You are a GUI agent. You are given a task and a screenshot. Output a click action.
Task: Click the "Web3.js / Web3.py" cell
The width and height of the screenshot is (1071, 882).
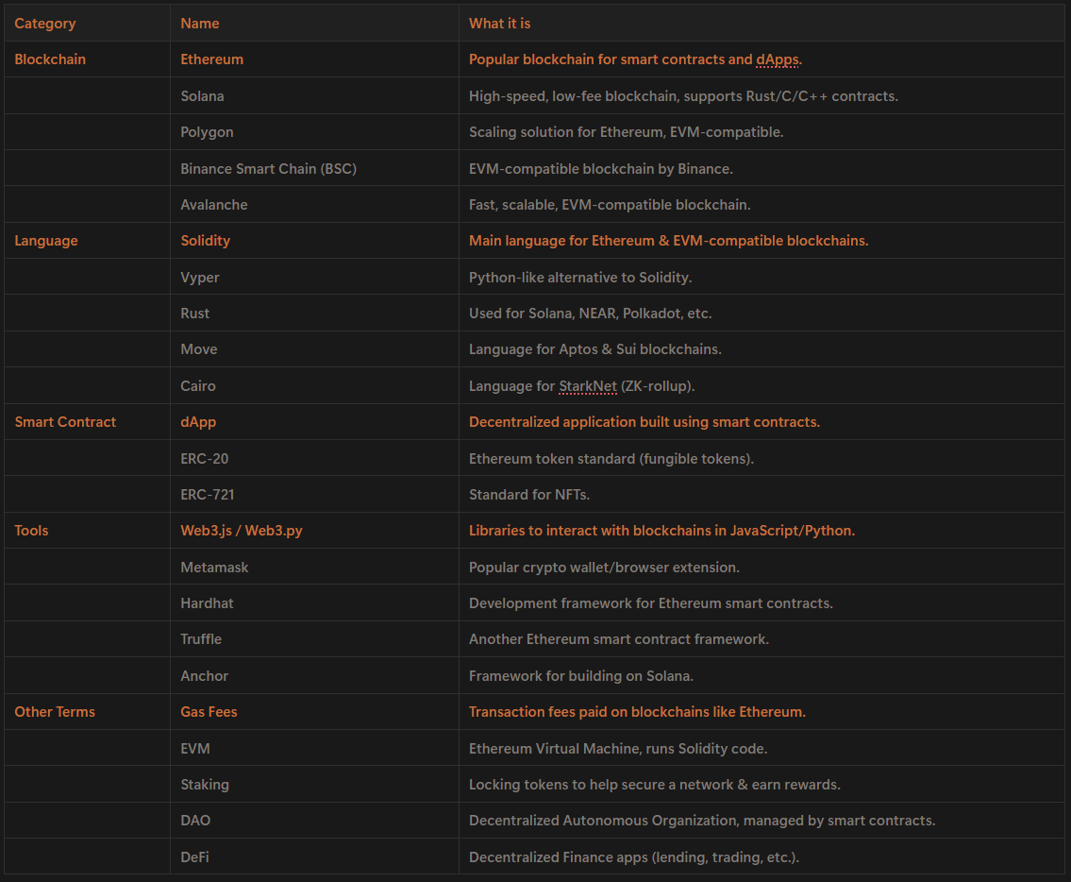coord(242,531)
